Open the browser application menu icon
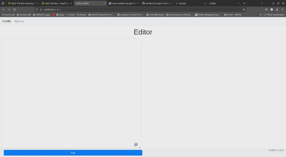This screenshot has height=157, width=286. click(283, 9)
